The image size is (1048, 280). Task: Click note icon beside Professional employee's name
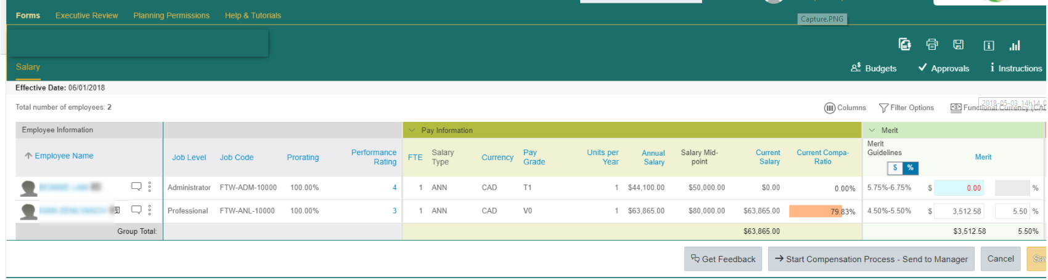point(117,210)
